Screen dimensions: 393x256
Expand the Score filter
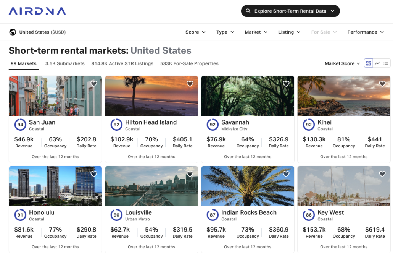coord(195,32)
